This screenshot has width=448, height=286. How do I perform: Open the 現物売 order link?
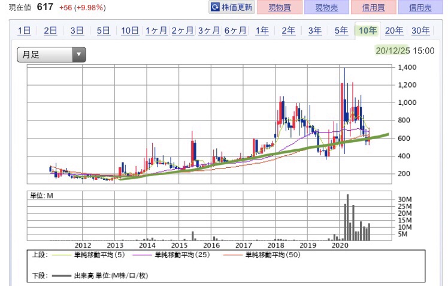tap(326, 7)
